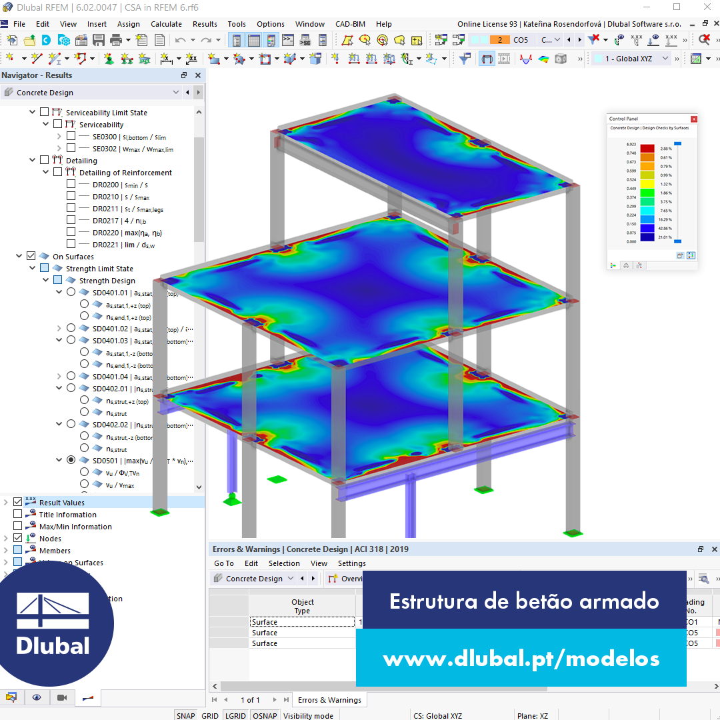Image resolution: width=720 pixels, height=720 pixels.
Task: Save the model with floppy disk icon
Action: point(98,40)
